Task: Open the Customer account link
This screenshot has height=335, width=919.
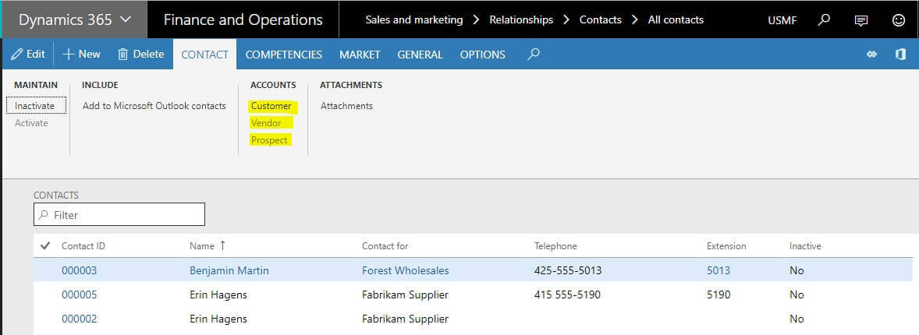Action: (x=271, y=106)
